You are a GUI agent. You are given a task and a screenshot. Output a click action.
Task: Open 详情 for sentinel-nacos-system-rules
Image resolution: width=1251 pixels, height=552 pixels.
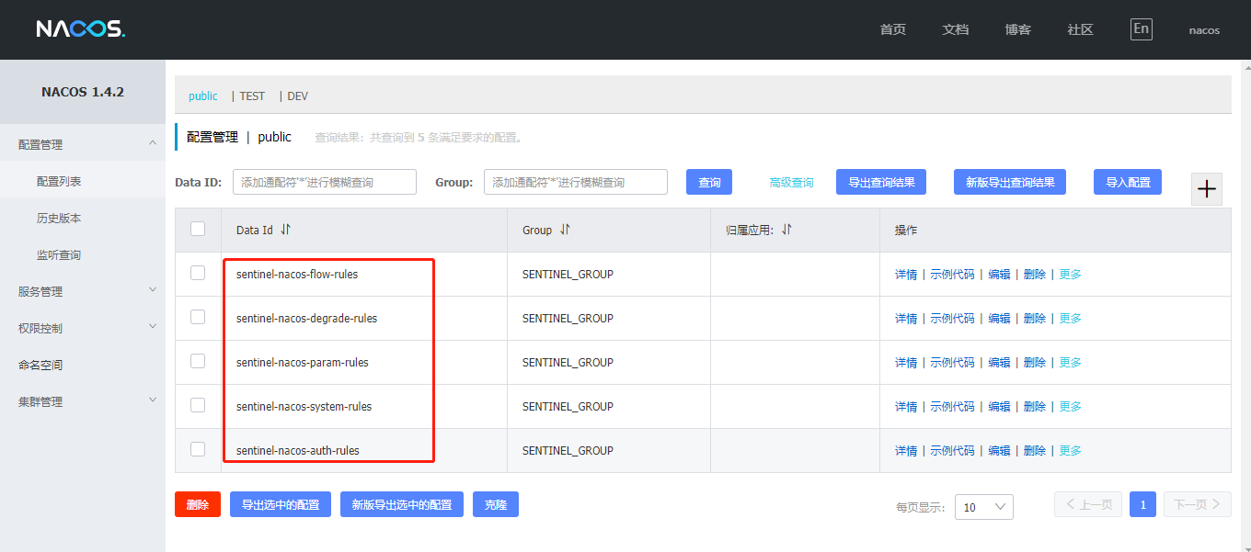coord(906,406)
